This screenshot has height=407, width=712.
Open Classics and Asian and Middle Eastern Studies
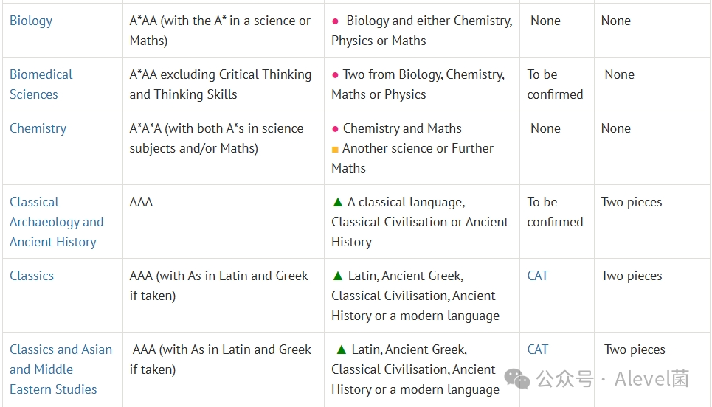point(61,369)
